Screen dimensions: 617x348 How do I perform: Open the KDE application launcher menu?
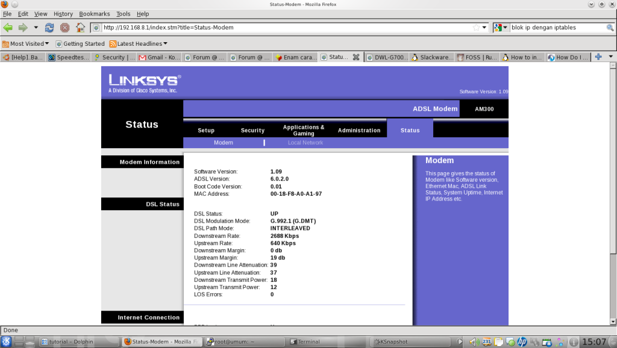click(6, 342)
